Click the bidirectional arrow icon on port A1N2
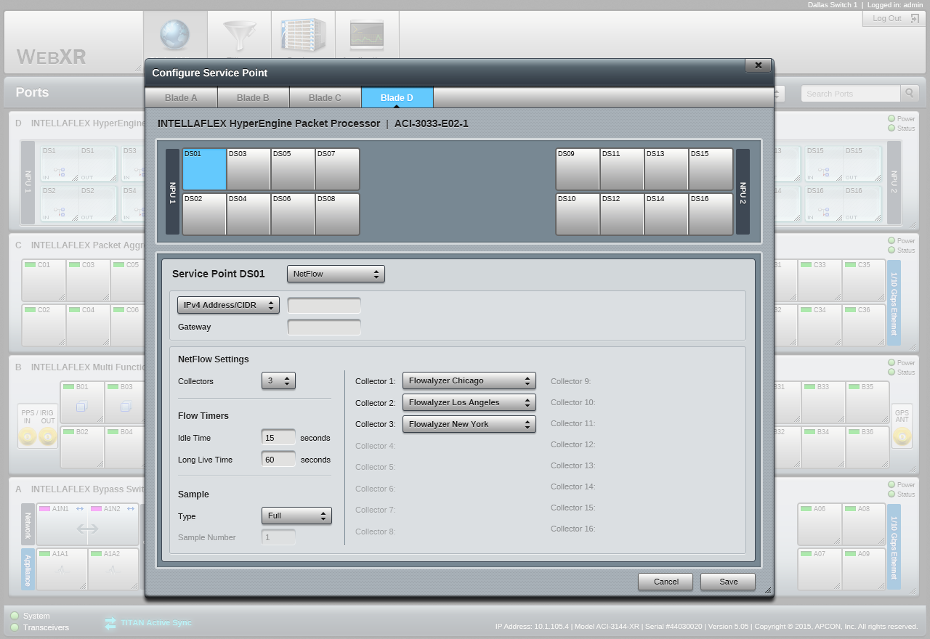Image resolution: width=930 pixels, height=639 pixels. click(131, 509)
